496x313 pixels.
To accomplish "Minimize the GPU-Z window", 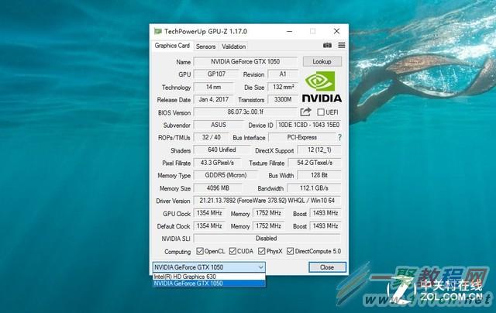I will click(289, 31).
